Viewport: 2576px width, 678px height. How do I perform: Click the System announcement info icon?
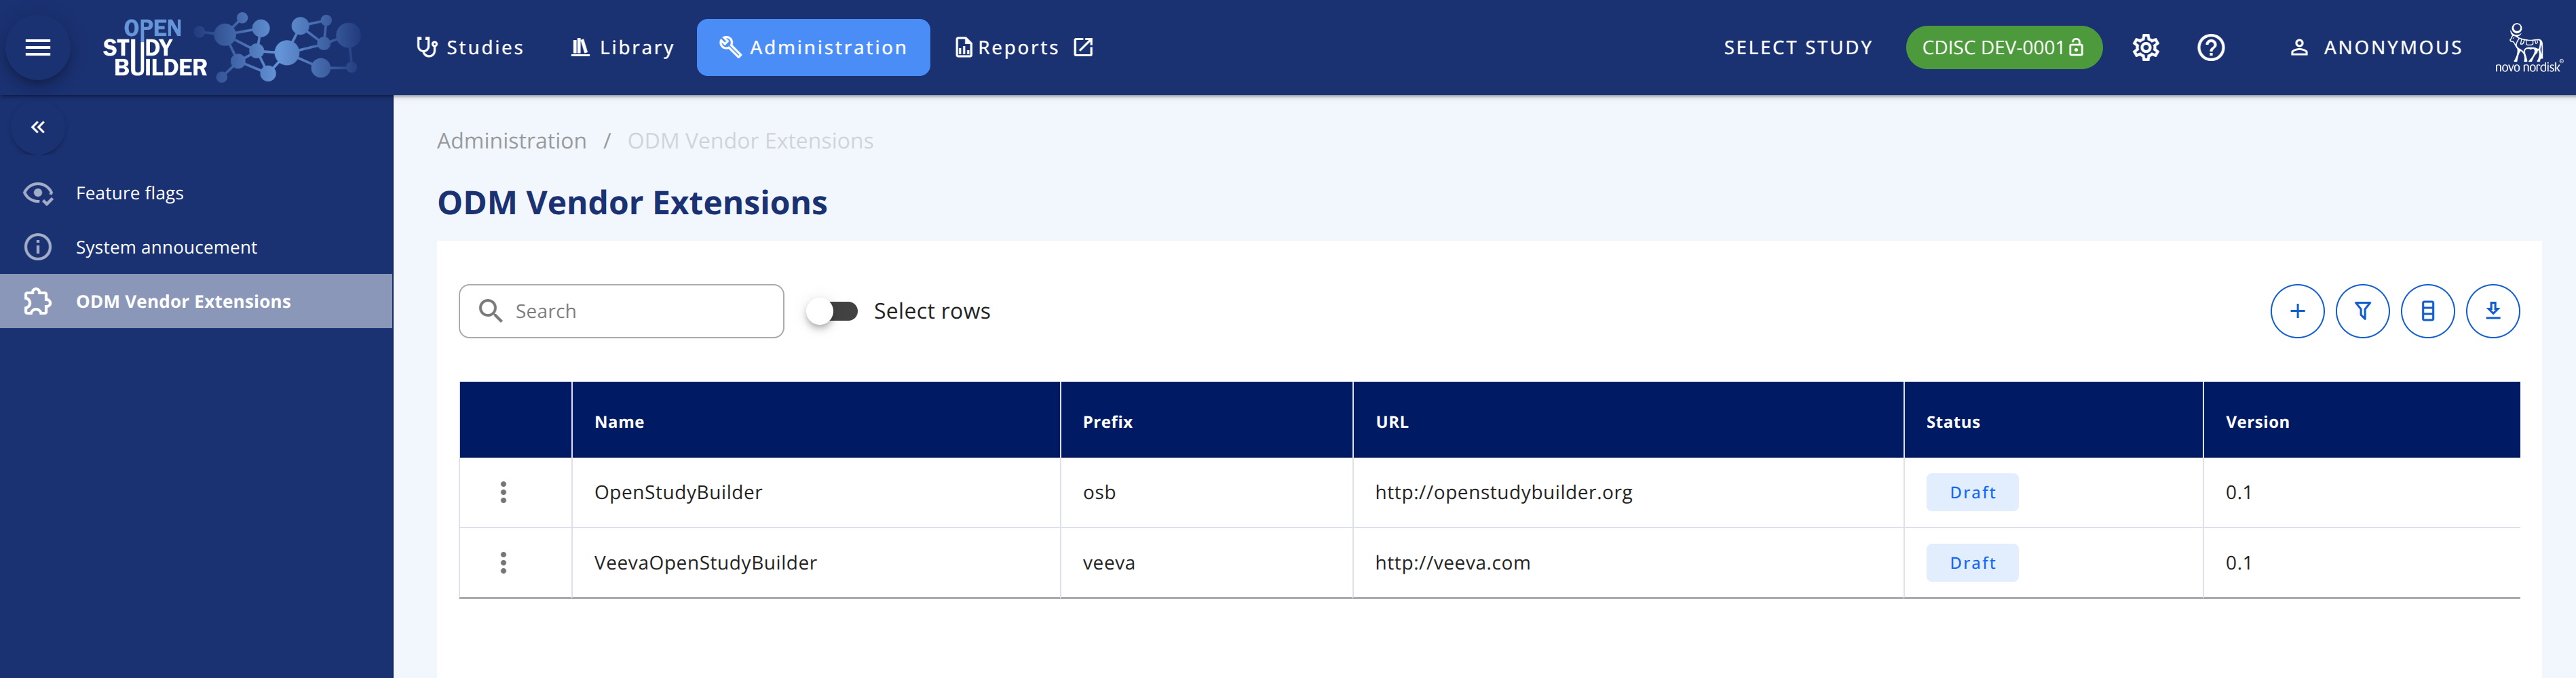[38, 247]
